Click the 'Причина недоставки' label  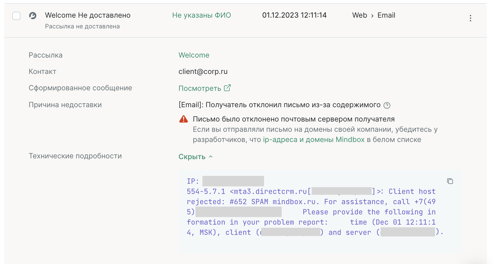tap(65, 105)
